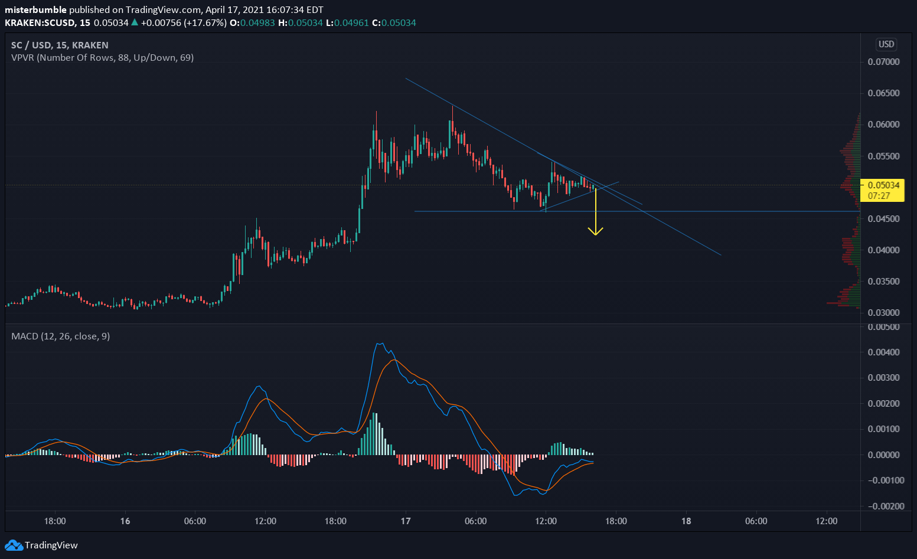Click the L:0.04961 low value in the header

coord(347,23)
